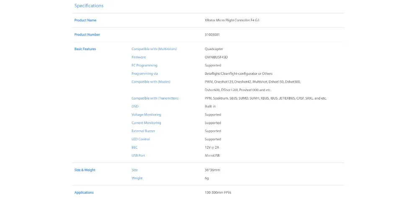
Task: Select the product number 31003001
Action: [x=212, y=35]
